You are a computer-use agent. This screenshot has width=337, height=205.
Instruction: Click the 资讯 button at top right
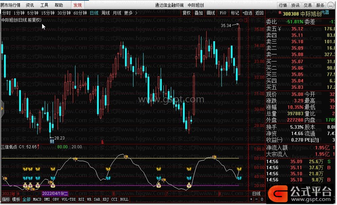pos(295,5)
